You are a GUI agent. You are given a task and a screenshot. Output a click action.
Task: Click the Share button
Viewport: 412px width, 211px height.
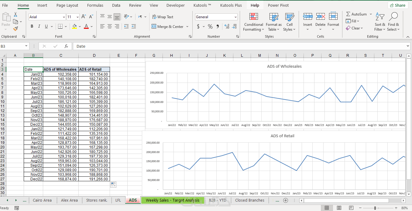[398, 5]
